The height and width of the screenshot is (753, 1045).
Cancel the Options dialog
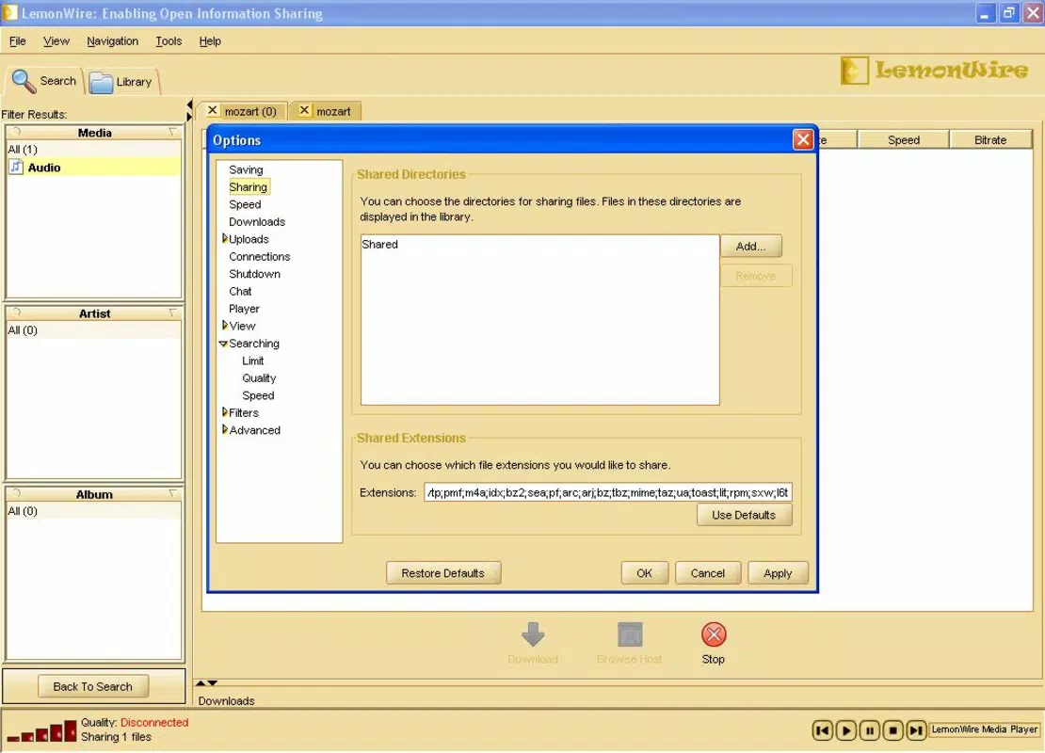[x=708, y=573]
